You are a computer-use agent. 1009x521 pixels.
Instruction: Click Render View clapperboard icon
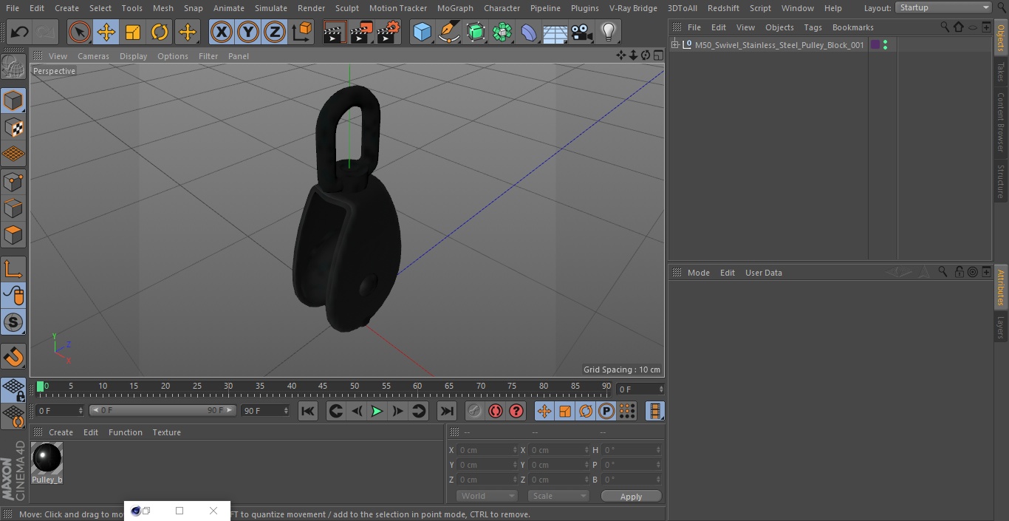pyautogui.click(x=335, y=32)
